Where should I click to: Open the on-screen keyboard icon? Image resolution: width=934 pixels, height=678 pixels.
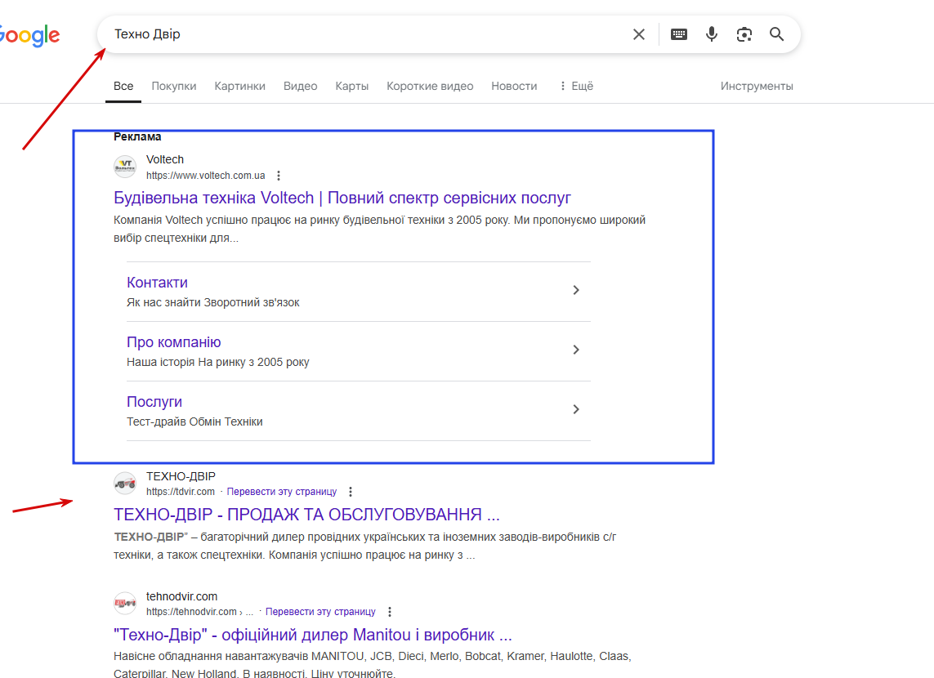(x=678, y=34)
